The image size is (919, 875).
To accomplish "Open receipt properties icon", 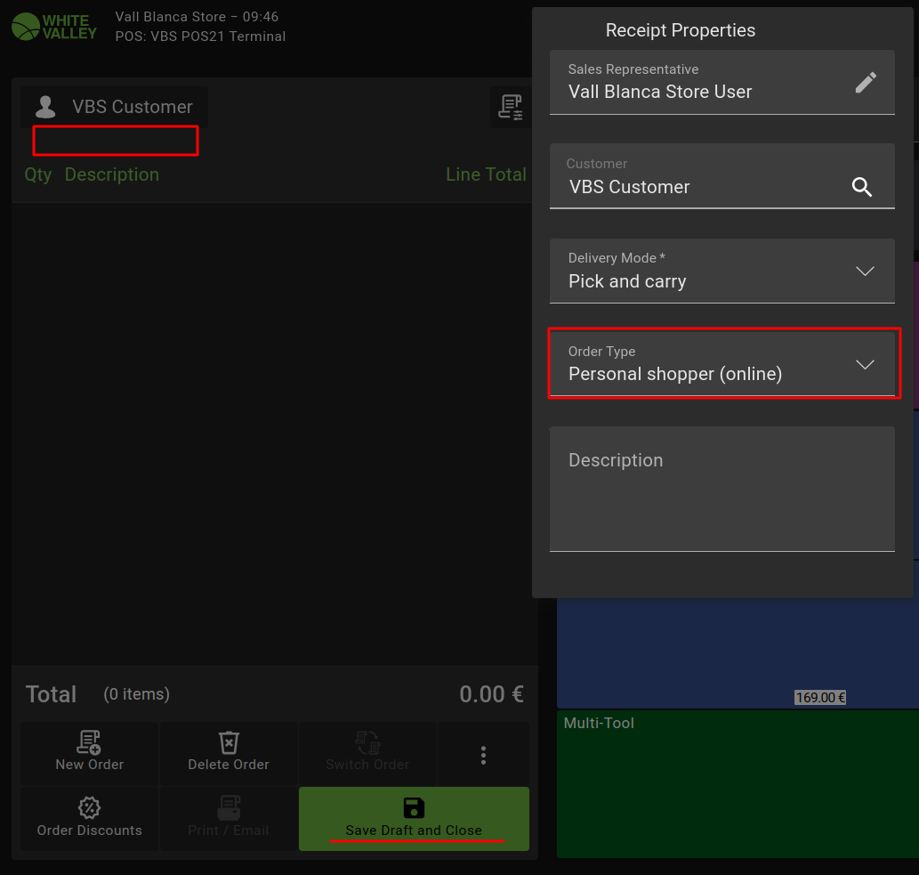I will pyautogui.click(x=510, y=107).
